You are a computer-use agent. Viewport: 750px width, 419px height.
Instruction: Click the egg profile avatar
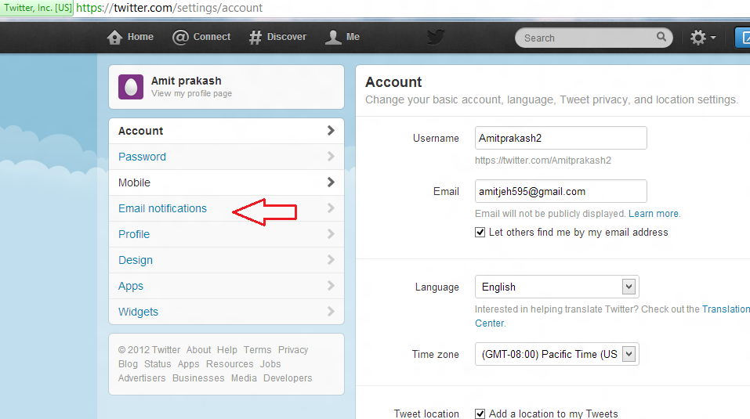tap(131, 87)
